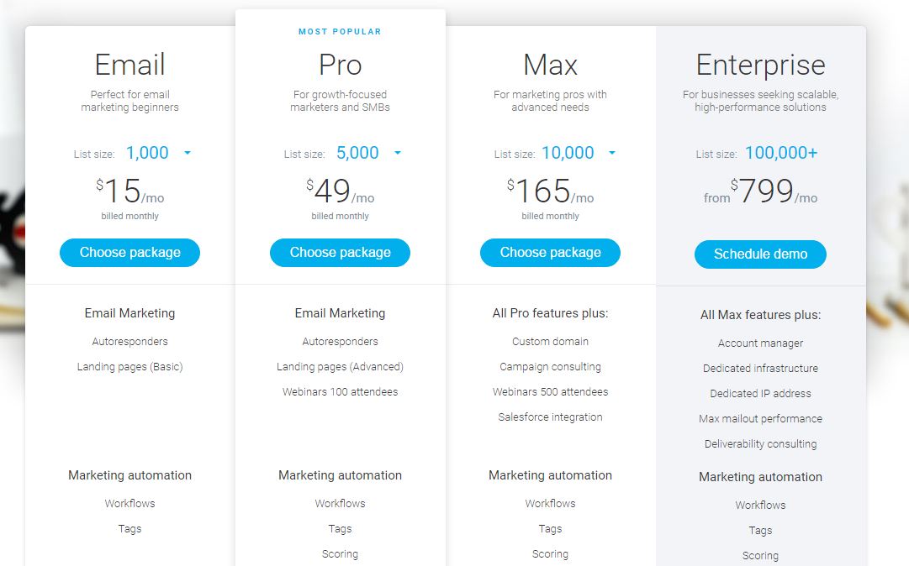Screen dimensions: 909x566
Task: Click the Most Popular label above Pro
Action: click(x=341, y=32)
